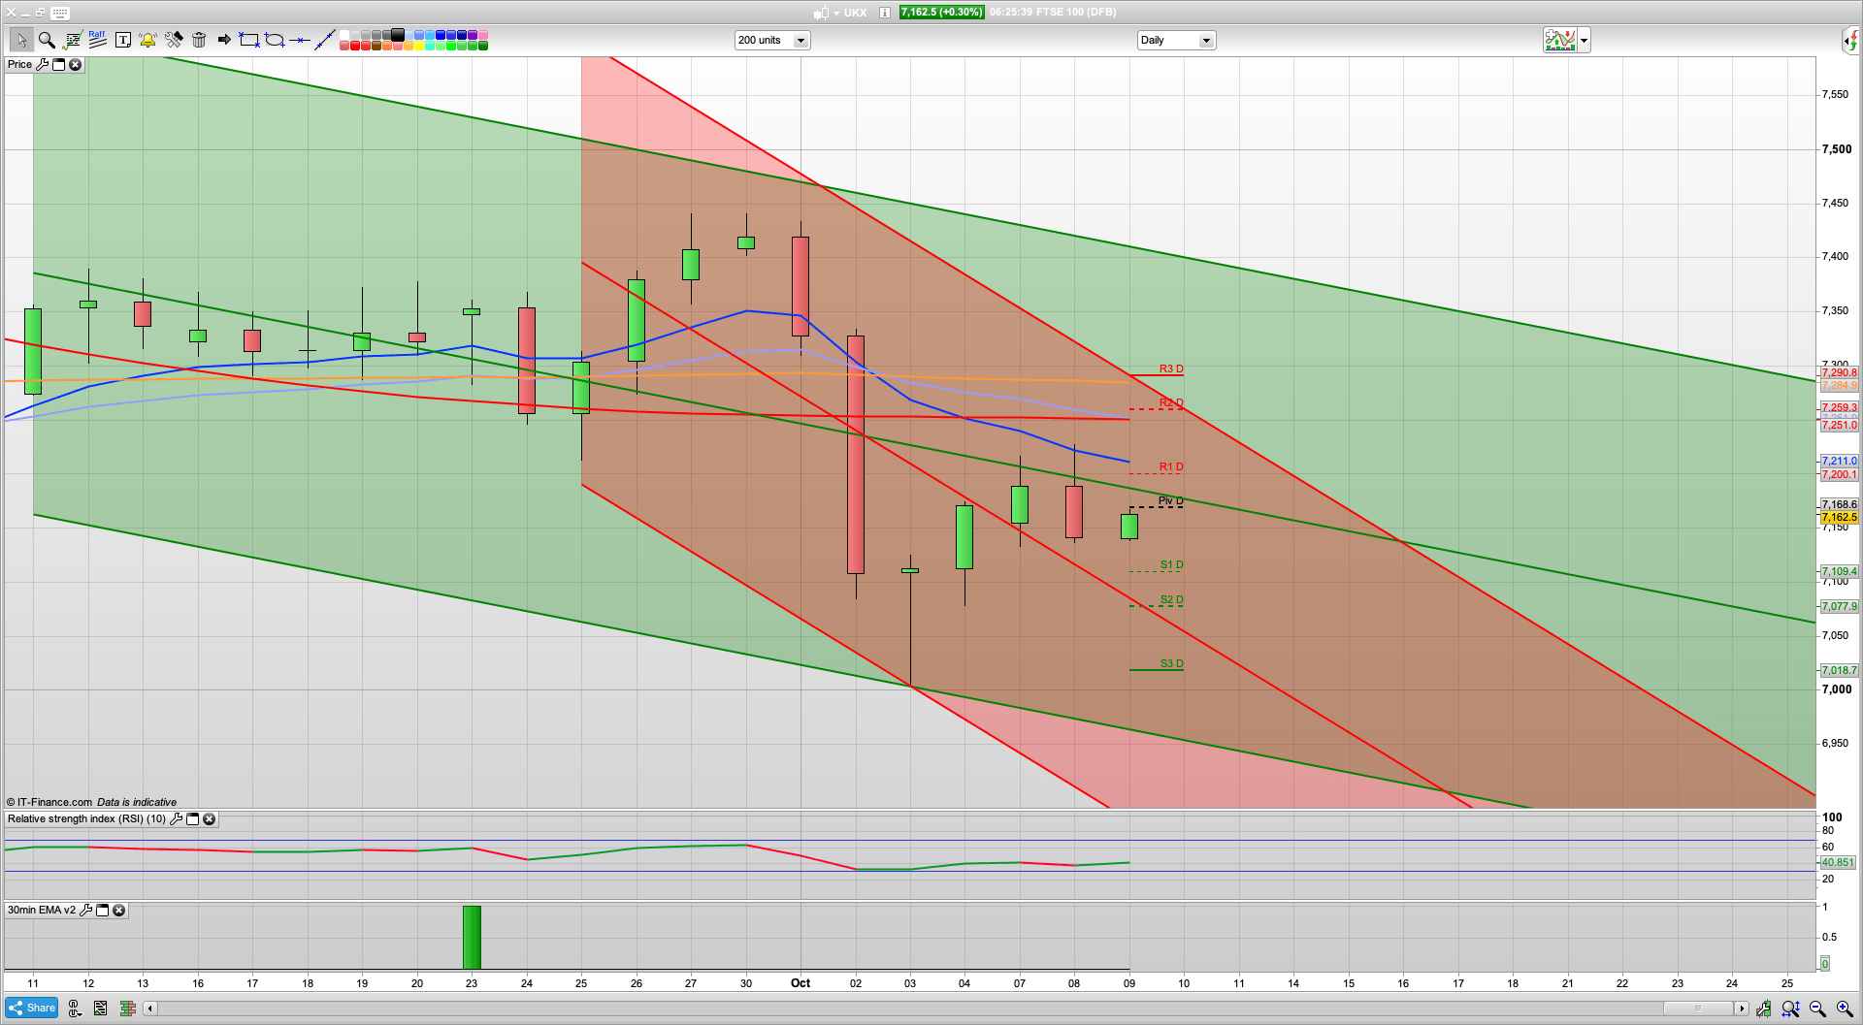Click the chart link chain icon
Image resolution: width=1863 pixels, height=1025 pixels.
click(x=75, y=1009)
